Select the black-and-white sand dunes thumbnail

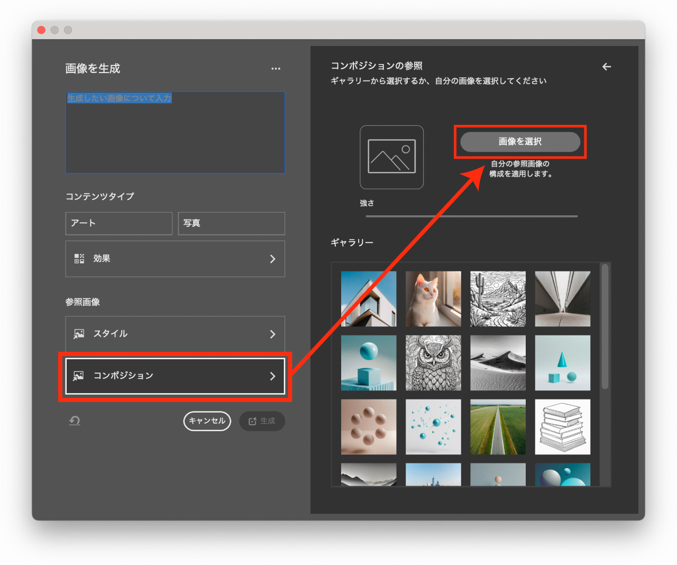click(498, 363)
